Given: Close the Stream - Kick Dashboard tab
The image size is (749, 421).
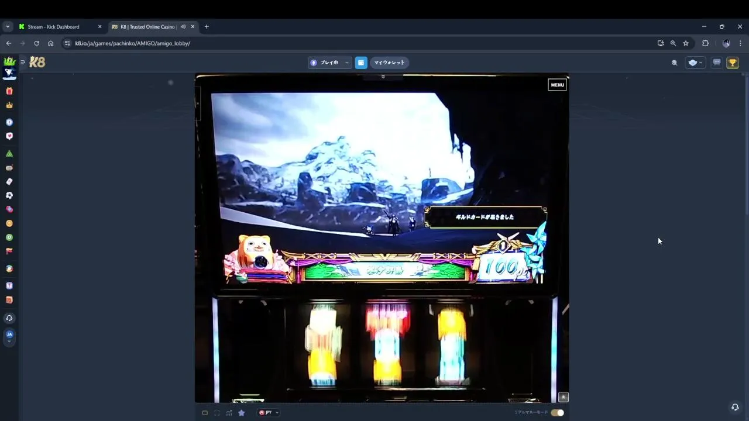Looking at the screenshot, I should click(x=99, y=26).
